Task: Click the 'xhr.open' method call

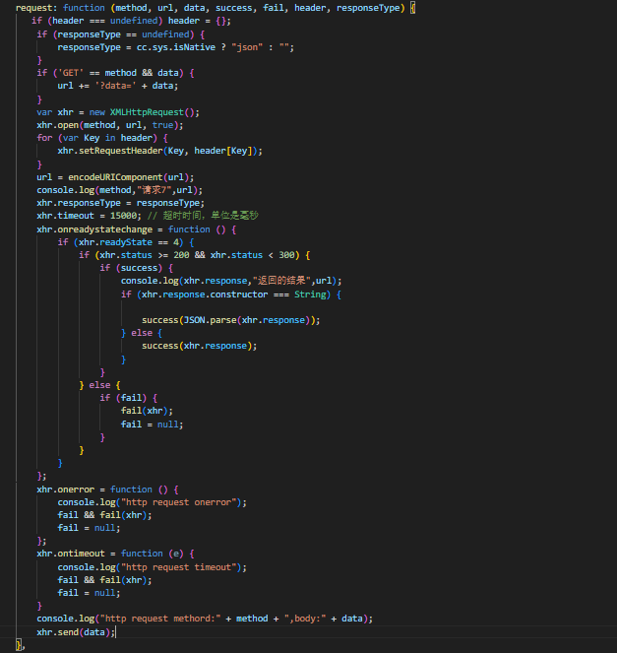Action: point(58,125)
